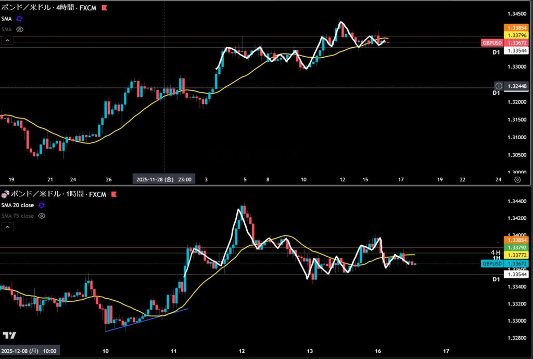Show the hidden SMA 75 close indicator
Viewport: 533px width, 359px height.
pyautogui.click(x=42, y=216)
